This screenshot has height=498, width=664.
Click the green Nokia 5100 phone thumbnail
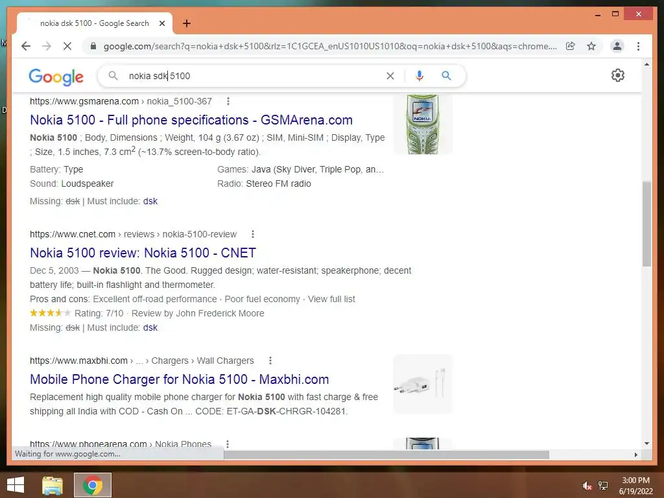coord(423,124)
